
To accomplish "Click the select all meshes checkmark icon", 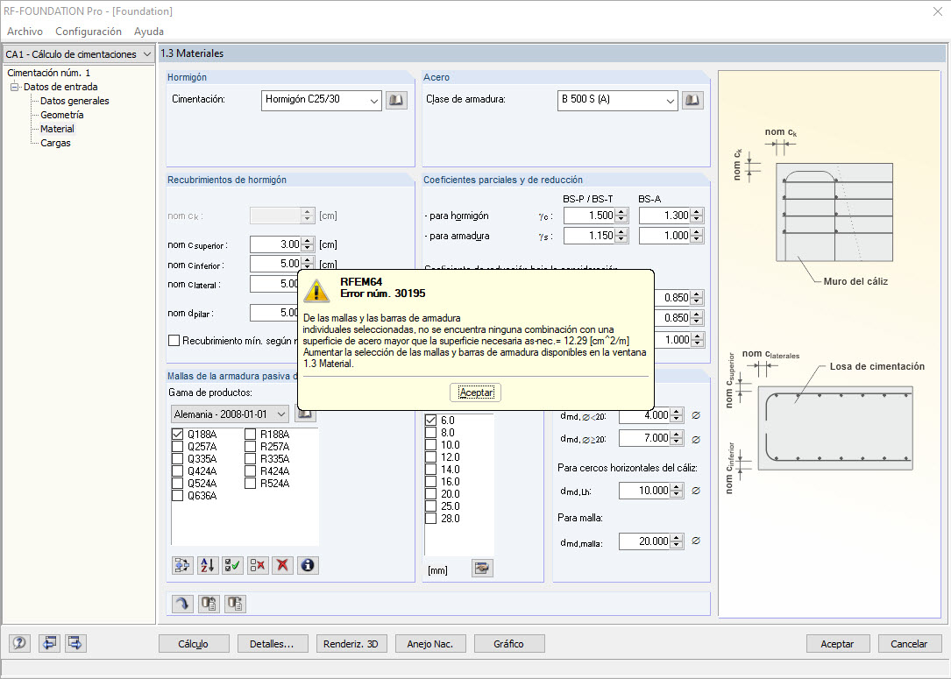I will pyautogui.click(x=232, y=565).
